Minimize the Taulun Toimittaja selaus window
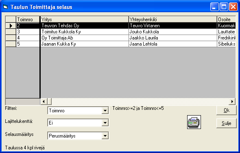The width and height of the screenshot is (240, 153). [214, 7]
